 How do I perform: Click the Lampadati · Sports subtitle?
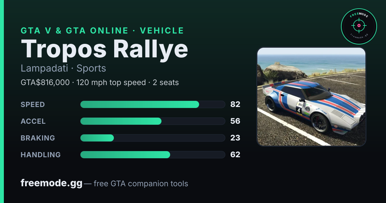pyautogui.click(x=63, y=68)
